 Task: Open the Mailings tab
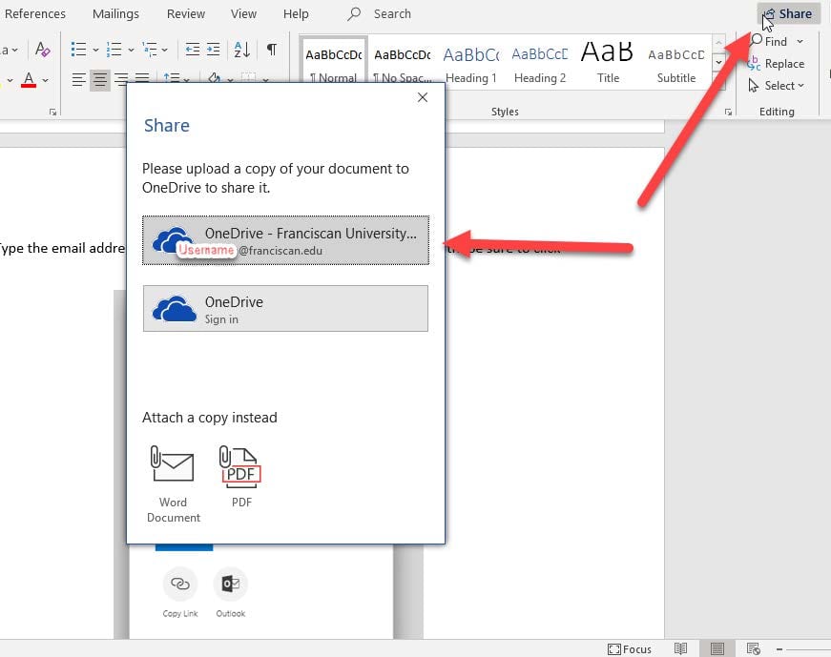115,13
